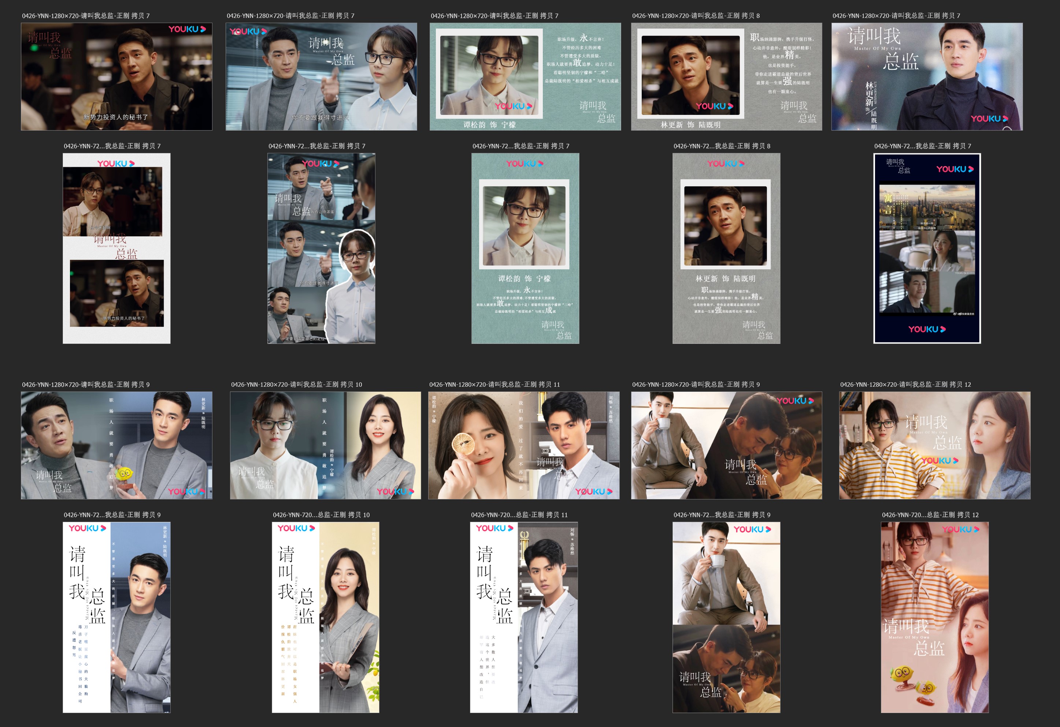Select landscape artboard of man pointing at woman in glasses
This screenshot has width=1060, height=727.
click(321, 76)
